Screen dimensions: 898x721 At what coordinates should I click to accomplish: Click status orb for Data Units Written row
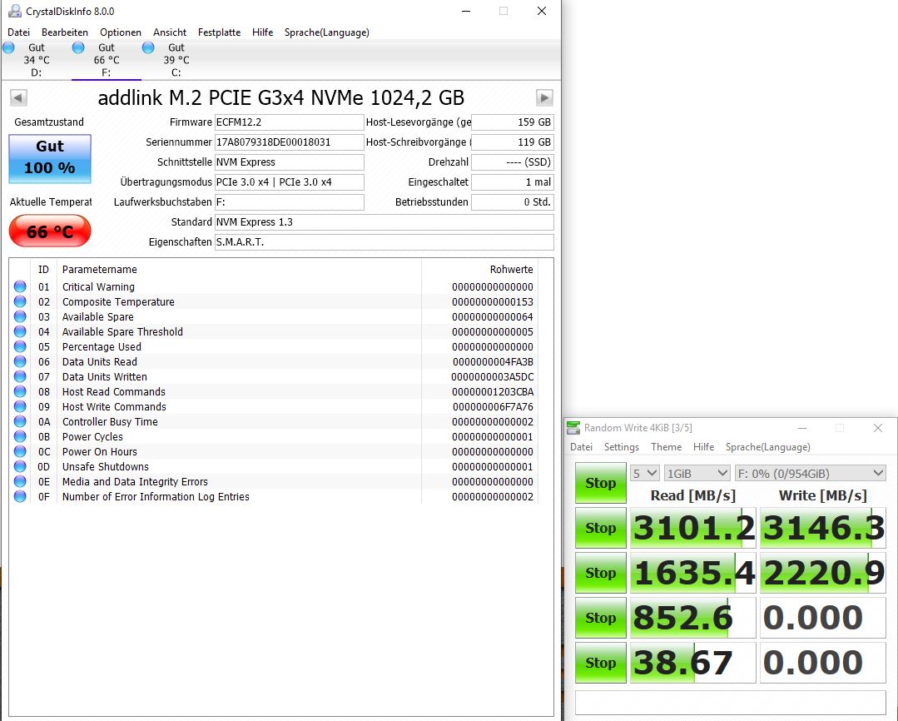[20, 376]
